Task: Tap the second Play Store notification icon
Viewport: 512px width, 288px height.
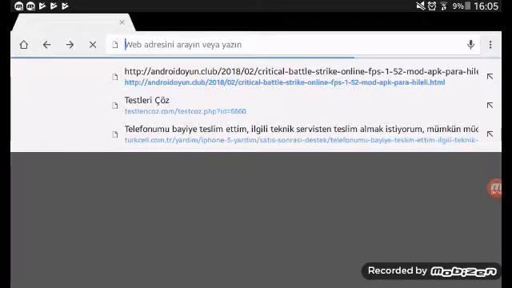Action: (x=54, y=6)
